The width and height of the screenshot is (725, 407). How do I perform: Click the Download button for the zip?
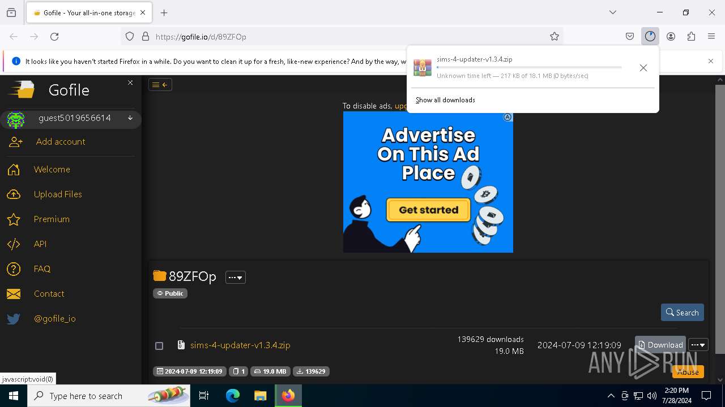(x=660, y=345)
